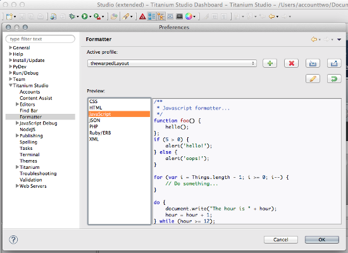Click the New file toolbar icon
The width and height of the screenshot is (348, 253).
(x=9, y=16)
